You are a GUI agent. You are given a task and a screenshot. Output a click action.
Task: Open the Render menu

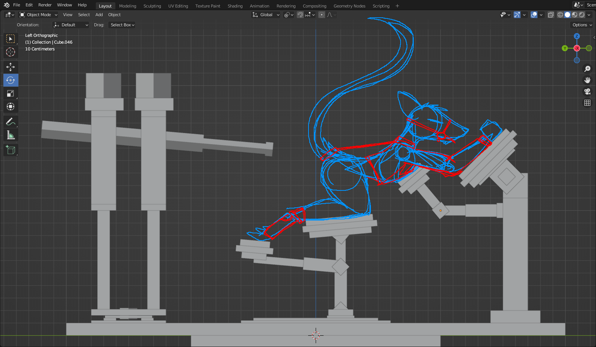pyautogui.click(x=45, y=5)
